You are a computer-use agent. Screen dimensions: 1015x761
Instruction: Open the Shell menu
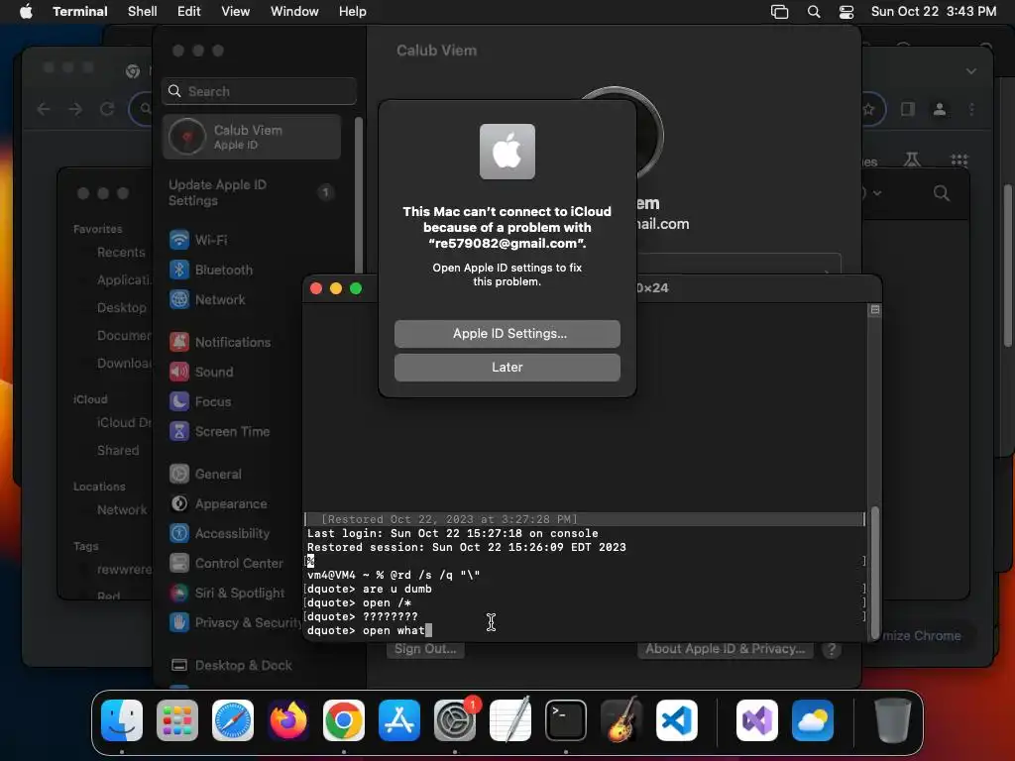click(x=143, y=12)
